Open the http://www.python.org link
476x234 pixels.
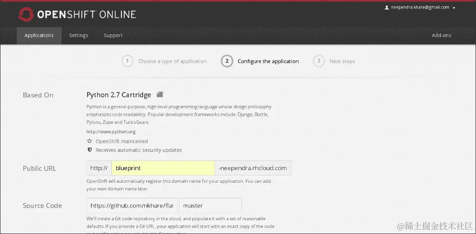click(x=111, y=131)
